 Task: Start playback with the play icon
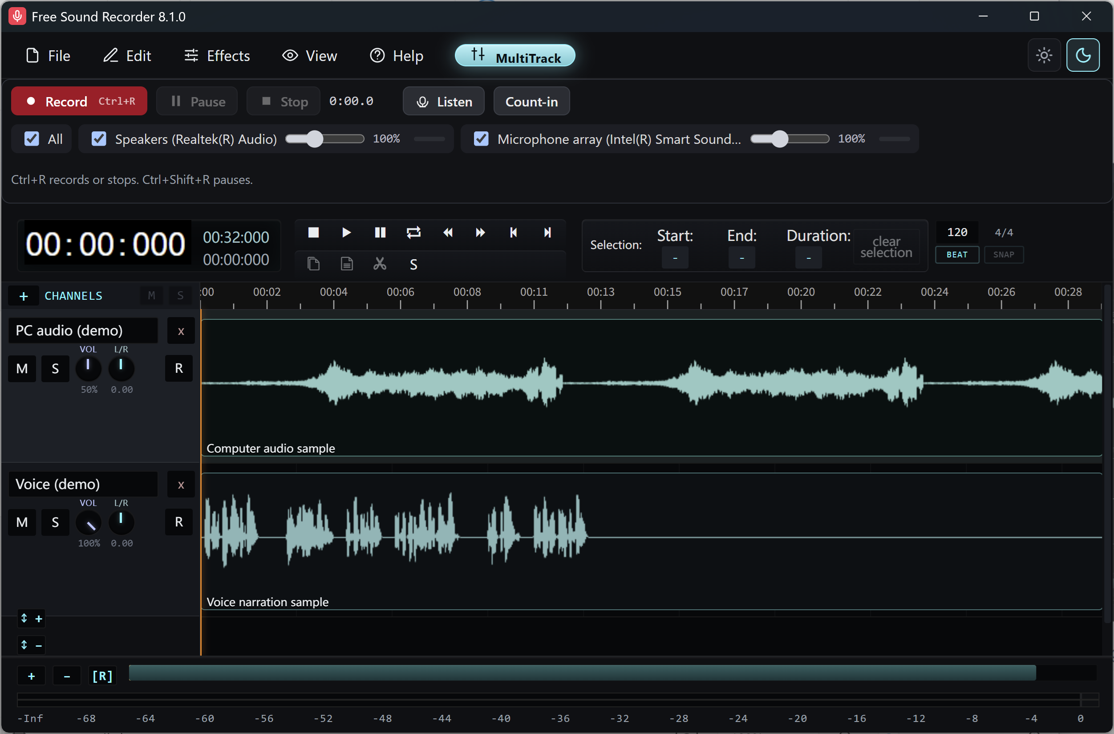click(x=346, y=233)
